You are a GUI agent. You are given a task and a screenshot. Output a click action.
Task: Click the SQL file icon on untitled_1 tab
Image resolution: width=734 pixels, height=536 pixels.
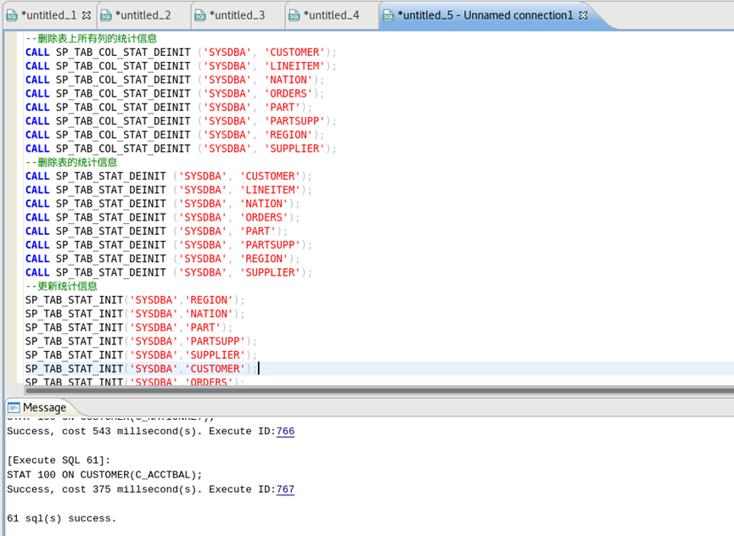coord(12,16)
